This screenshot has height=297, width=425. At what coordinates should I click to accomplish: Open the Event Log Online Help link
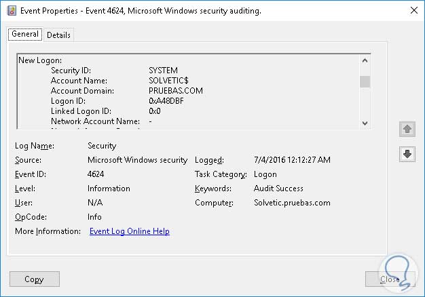point(129,231)
